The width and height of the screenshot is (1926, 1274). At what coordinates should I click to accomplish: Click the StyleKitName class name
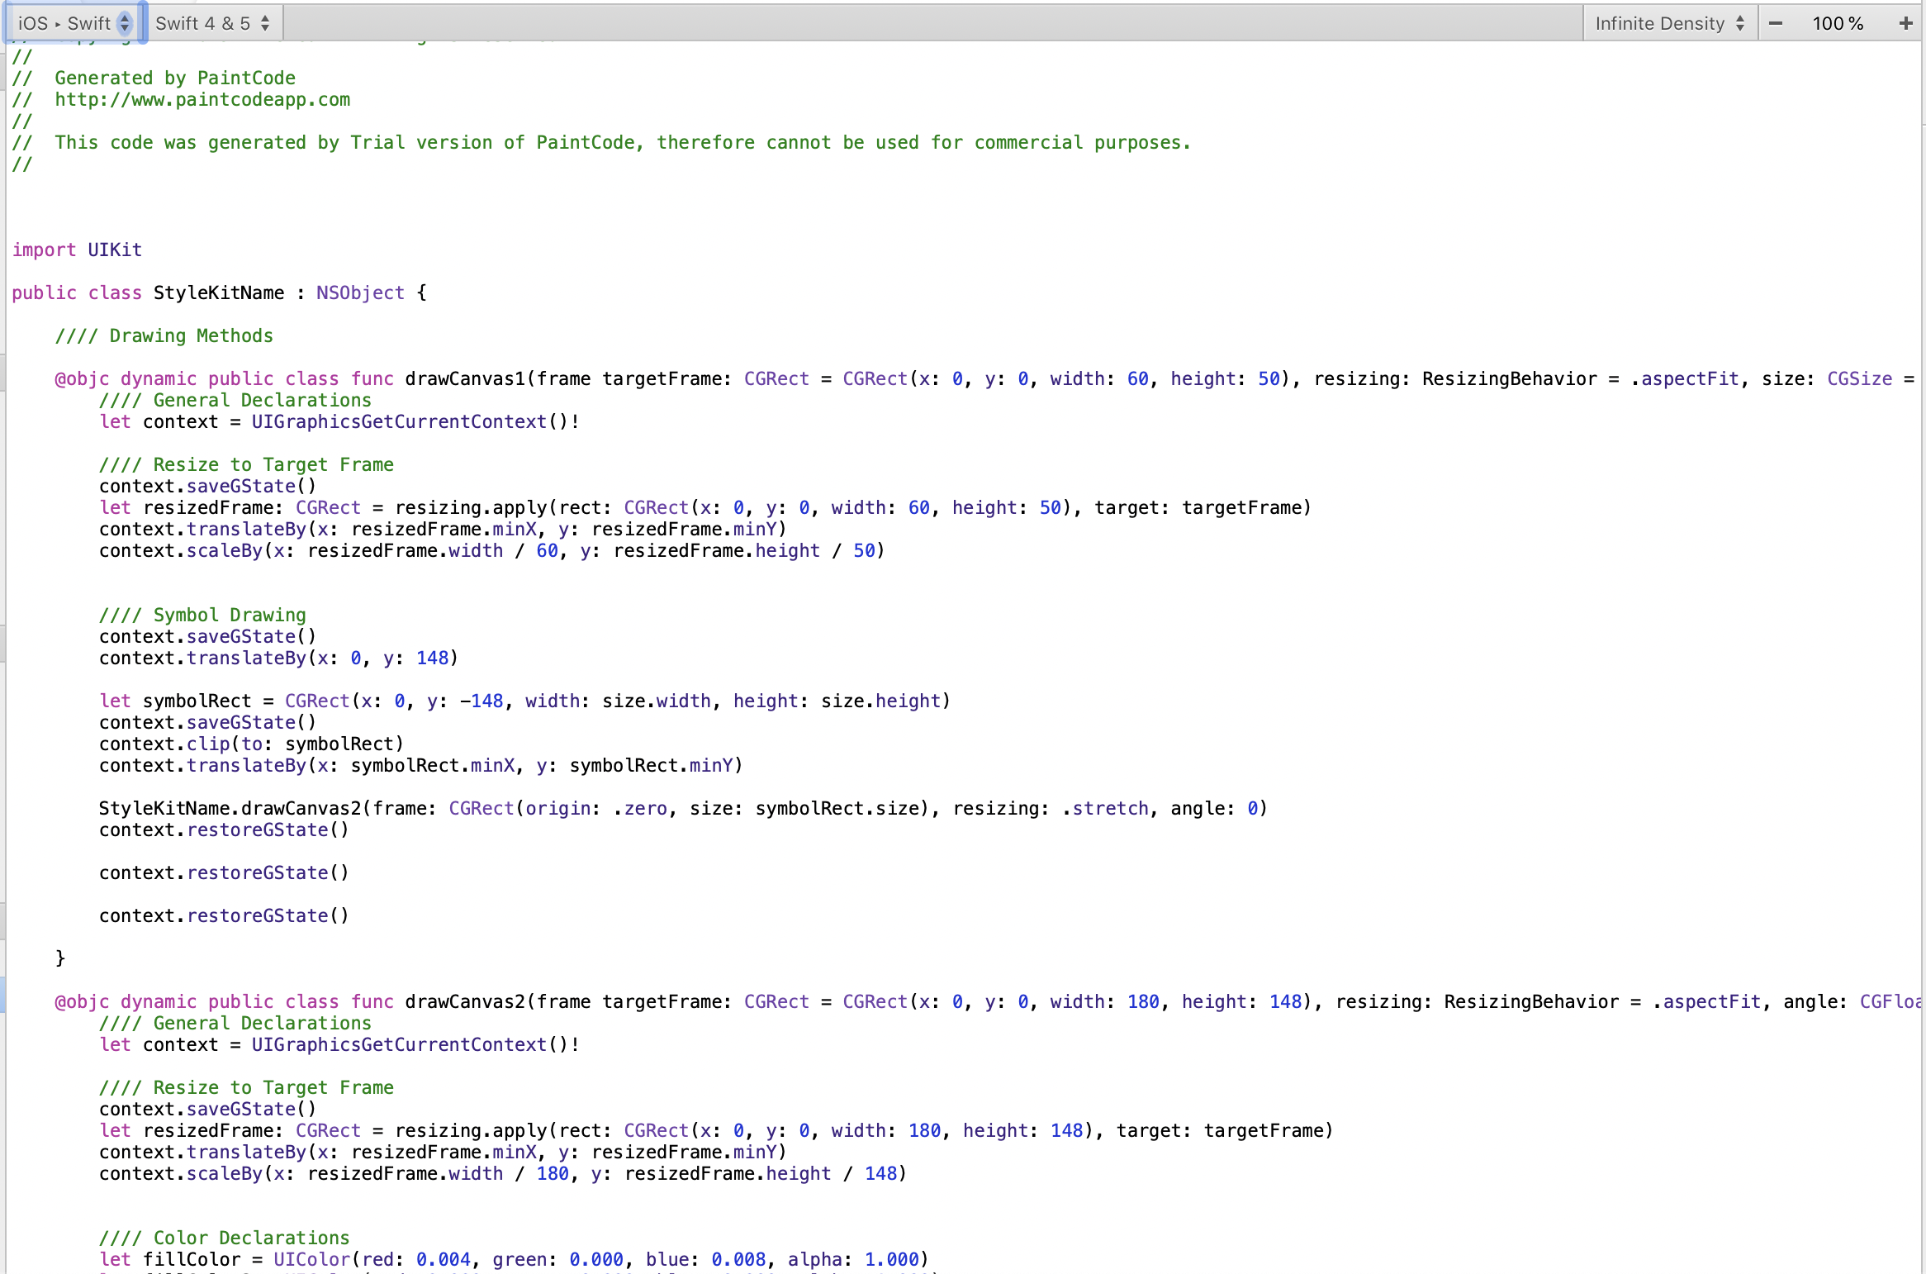point(219,292)
